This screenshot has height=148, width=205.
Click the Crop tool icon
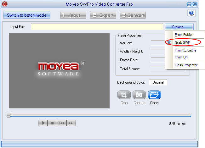click(x=124, y=95)
